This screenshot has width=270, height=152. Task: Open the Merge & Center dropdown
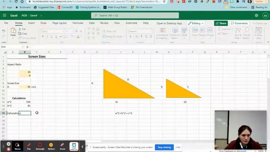124,37
